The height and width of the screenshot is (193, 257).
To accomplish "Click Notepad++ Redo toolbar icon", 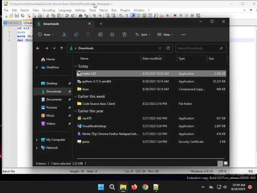I will pyautogui.click(x=73, y=16).
